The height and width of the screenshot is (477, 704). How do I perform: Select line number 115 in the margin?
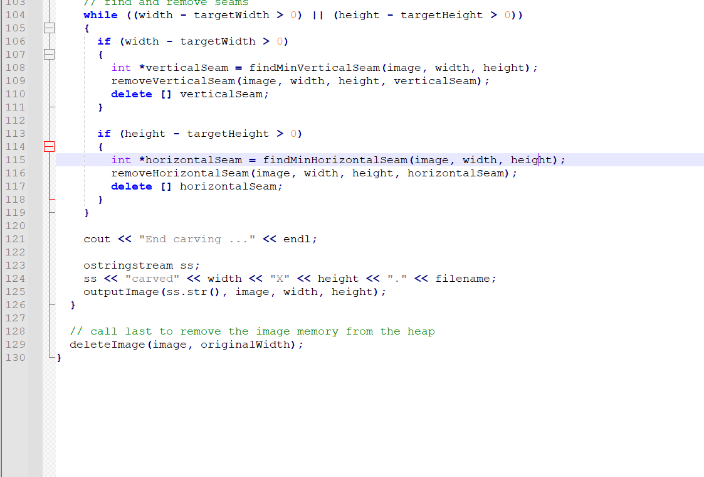coord(15,160)
